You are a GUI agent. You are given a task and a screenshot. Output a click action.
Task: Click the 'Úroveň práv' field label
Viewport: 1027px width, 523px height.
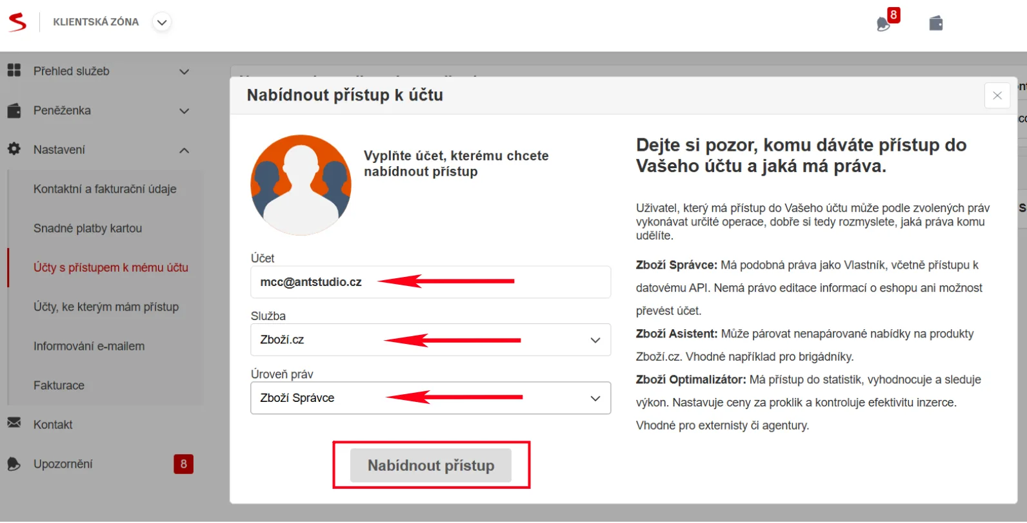click(282, 374)
